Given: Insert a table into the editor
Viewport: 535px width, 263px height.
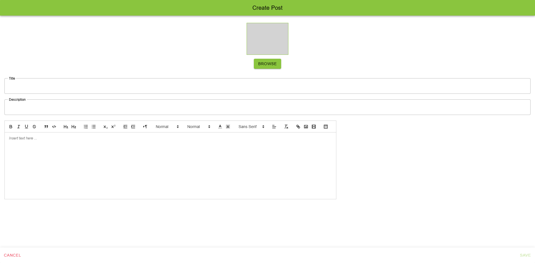Looking at the screenshot, I should pos(326,127).
